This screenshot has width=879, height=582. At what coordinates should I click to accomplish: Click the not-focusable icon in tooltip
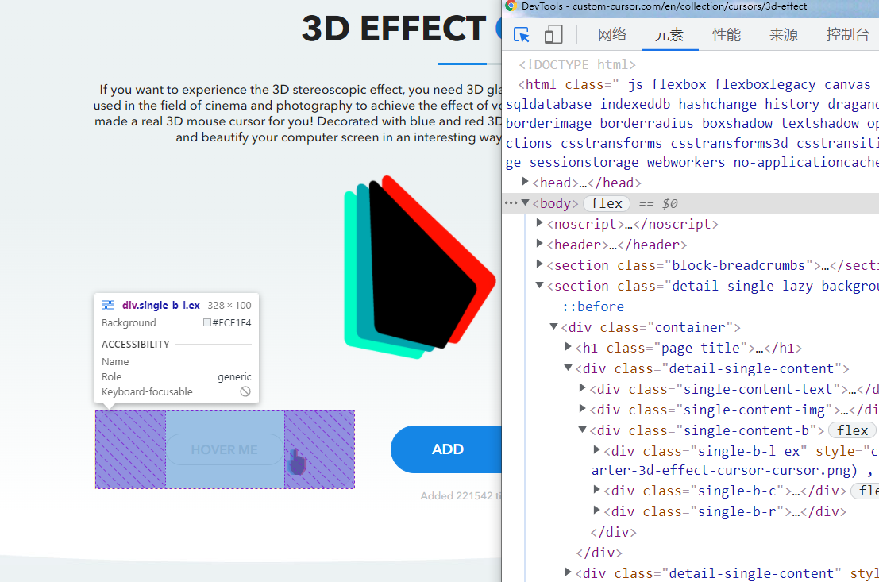(245, 391)
